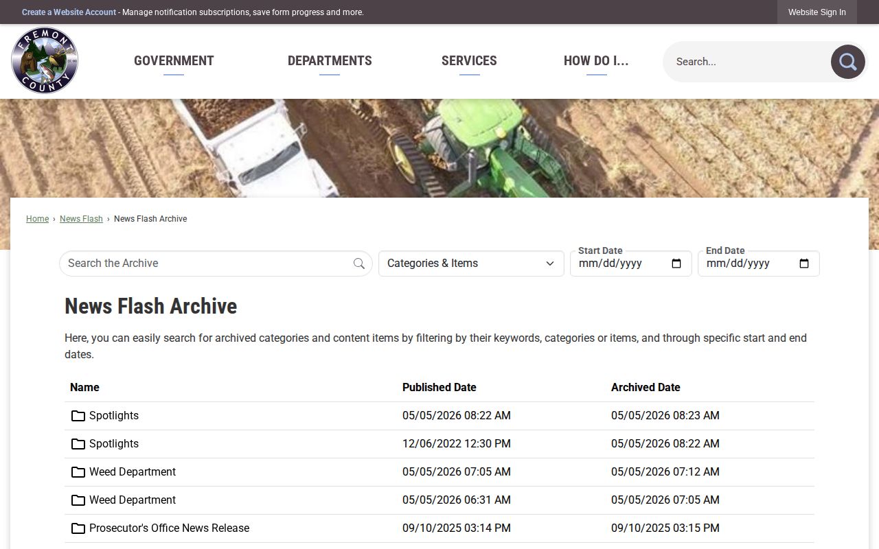Click the Published Date column header
This screenshot has width=879, height=549.
(x=439, y=388)
